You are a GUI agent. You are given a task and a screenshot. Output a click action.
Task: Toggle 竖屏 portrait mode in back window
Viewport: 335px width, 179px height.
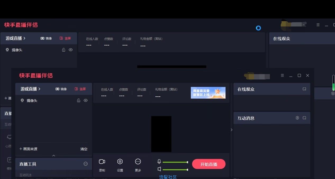click(65, 38)
